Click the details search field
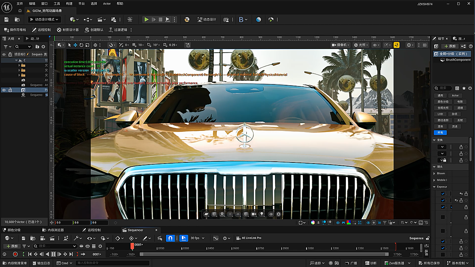This screenshot has width=475, height=267. 443,88
